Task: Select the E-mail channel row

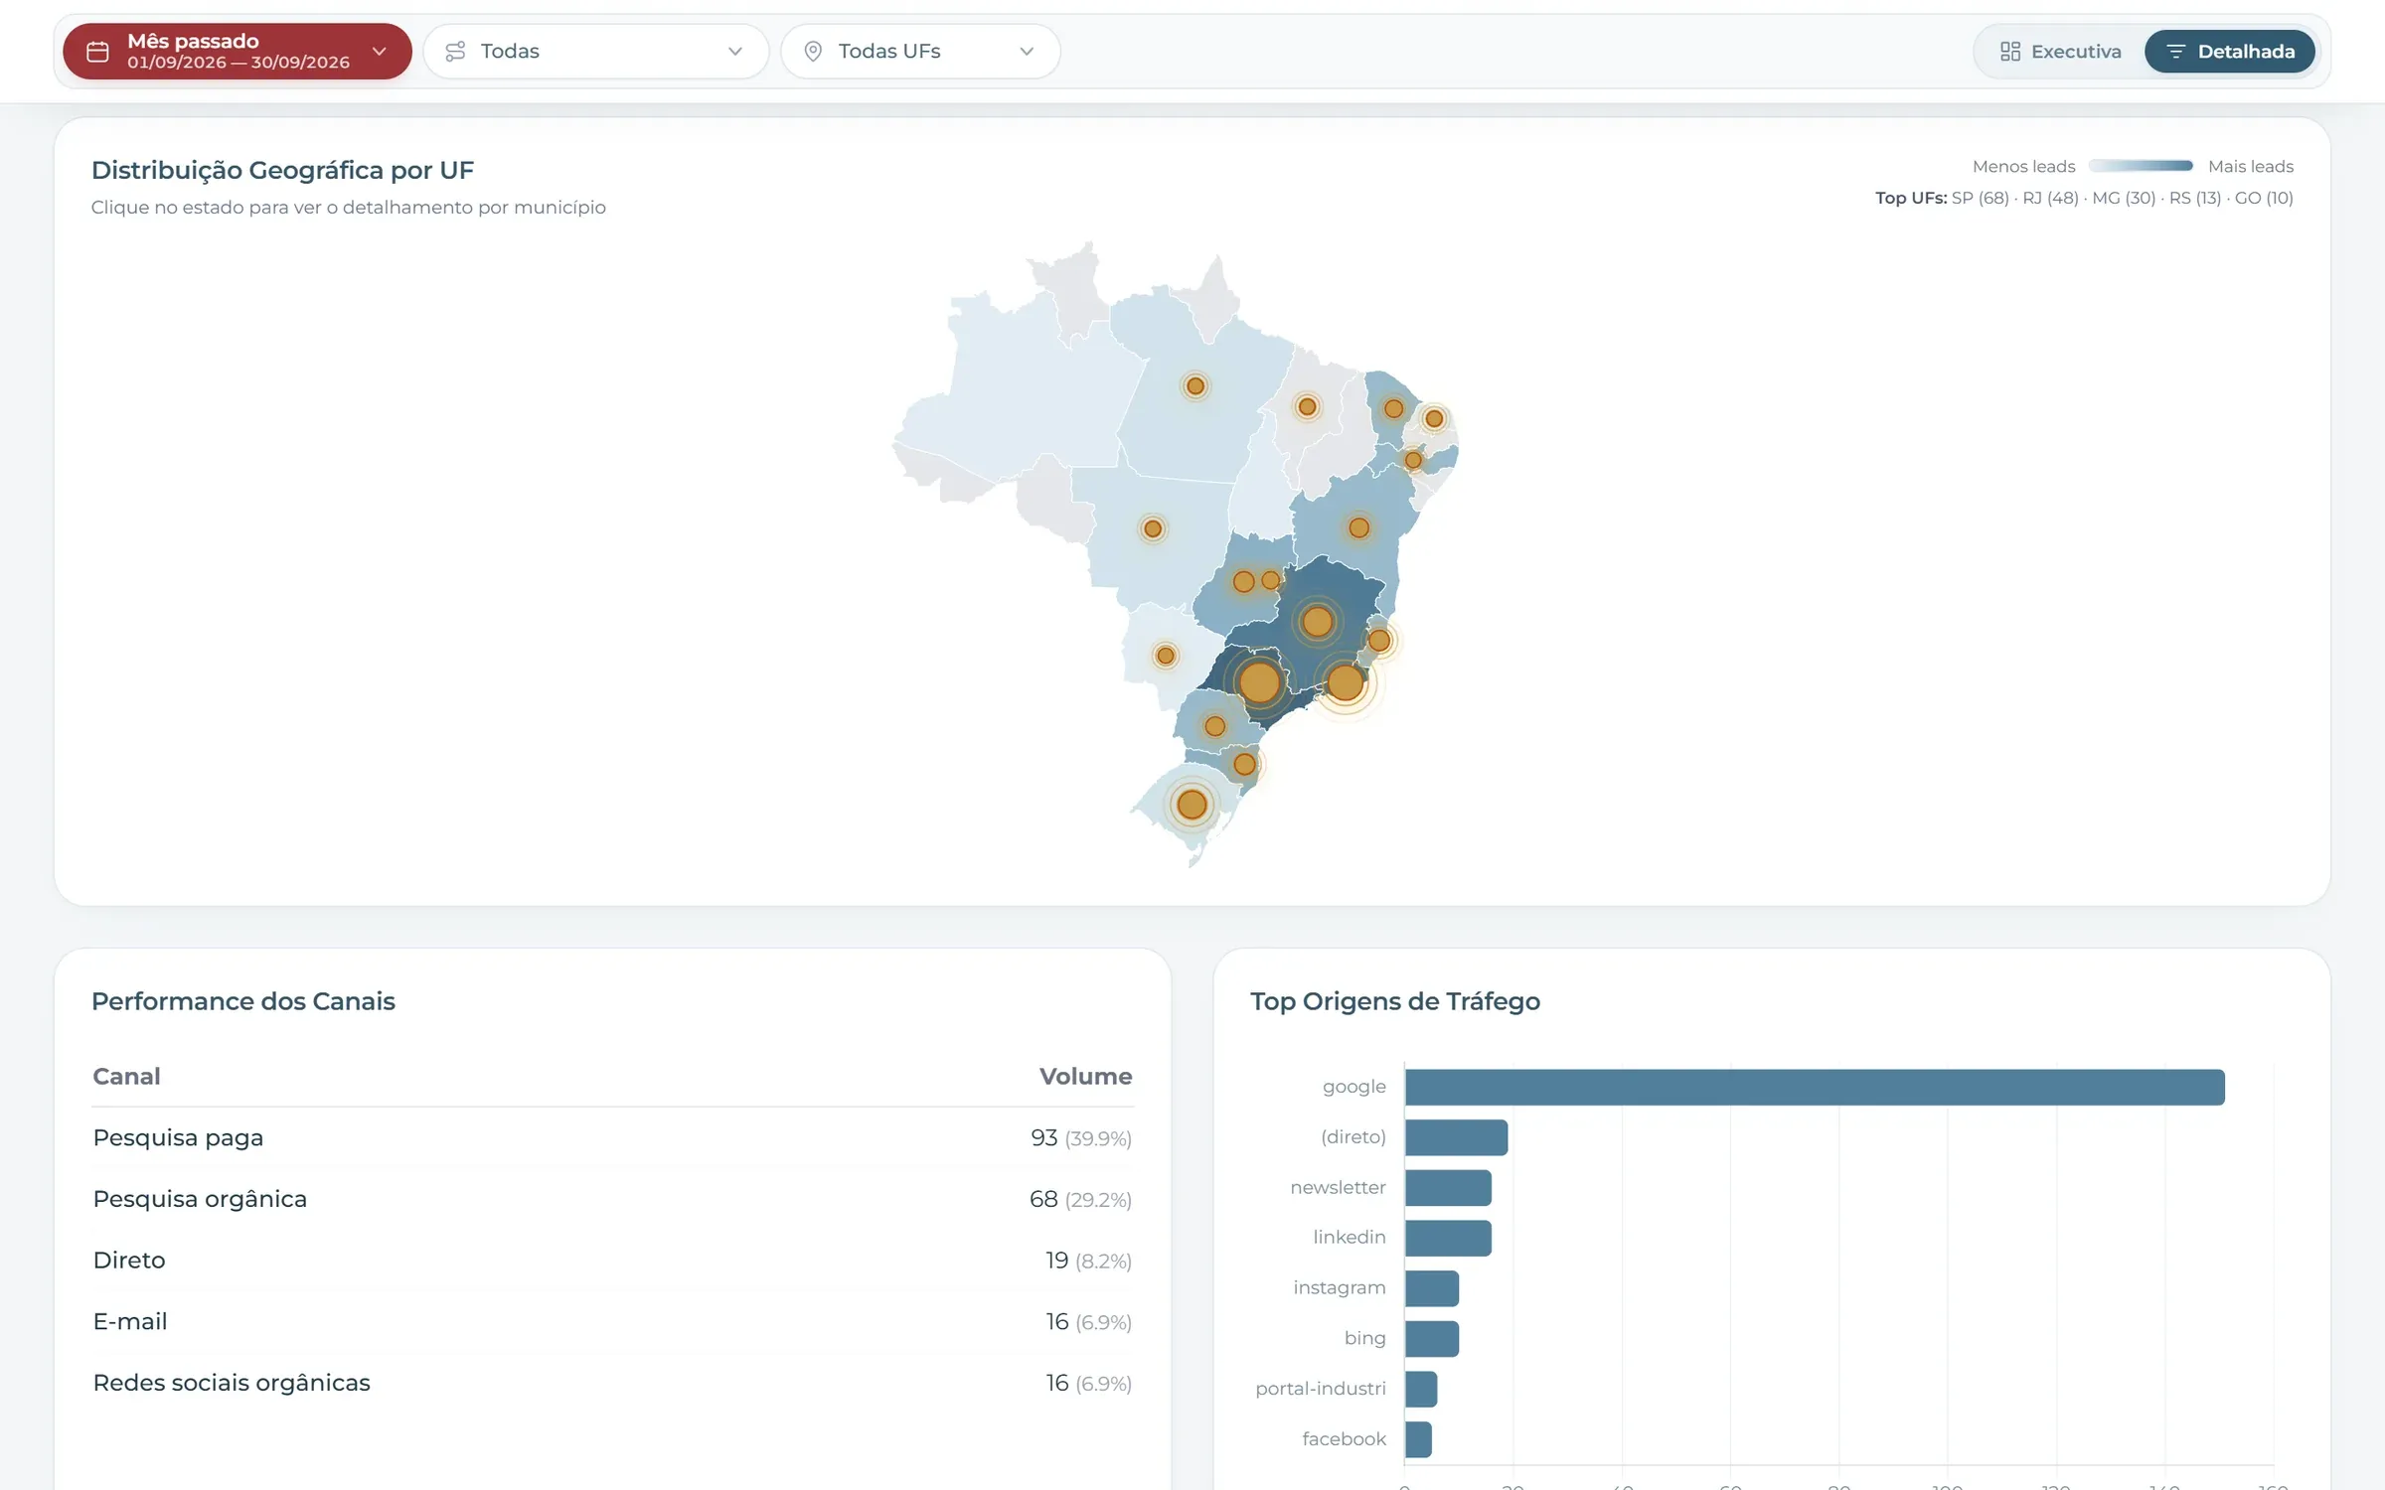Action: coord(612,1322)
